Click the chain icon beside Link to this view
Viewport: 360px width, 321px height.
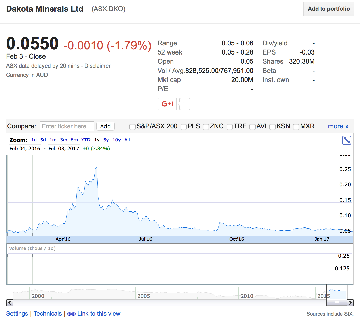coord(71,314)
